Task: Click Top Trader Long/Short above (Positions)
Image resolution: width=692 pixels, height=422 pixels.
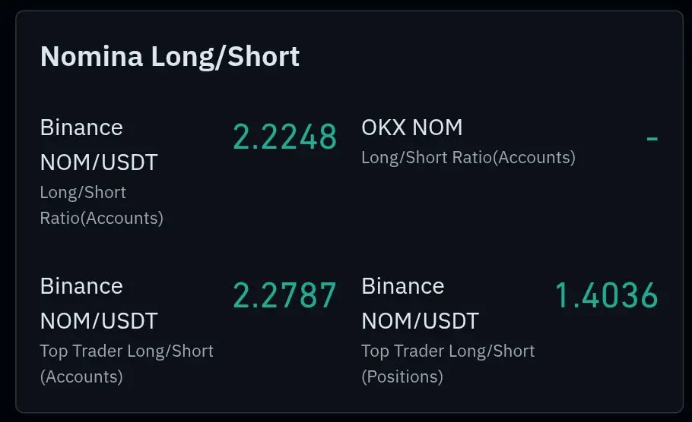Action: click(x=448, y=351)
